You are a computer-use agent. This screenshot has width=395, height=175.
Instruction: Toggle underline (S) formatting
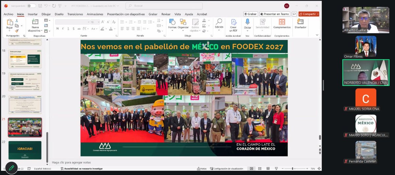[x=68, y=29]
